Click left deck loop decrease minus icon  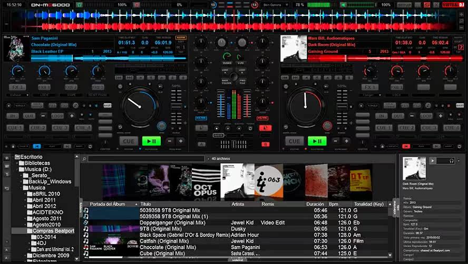point(43,116)
